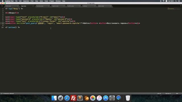Open Notification Center list icon
This screenshot has height=102, width=182.
(x=179, y=1)
